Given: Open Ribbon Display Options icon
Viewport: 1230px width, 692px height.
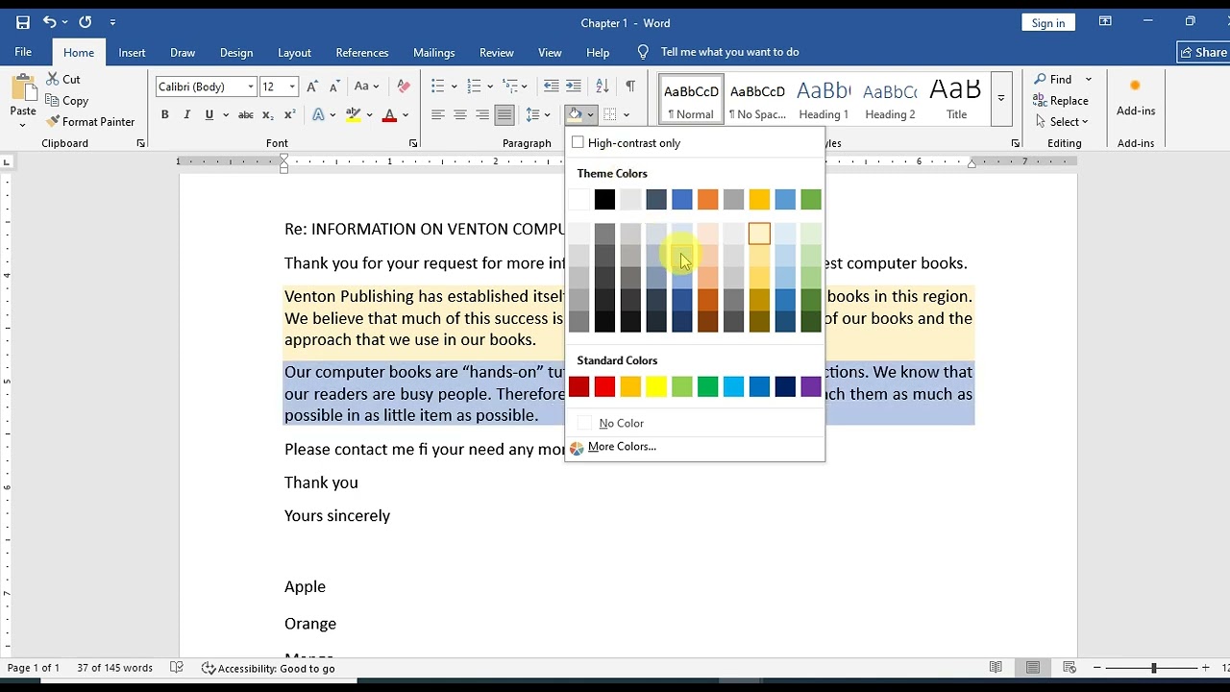Looking at the screenshot, I should coord(1105,22).
